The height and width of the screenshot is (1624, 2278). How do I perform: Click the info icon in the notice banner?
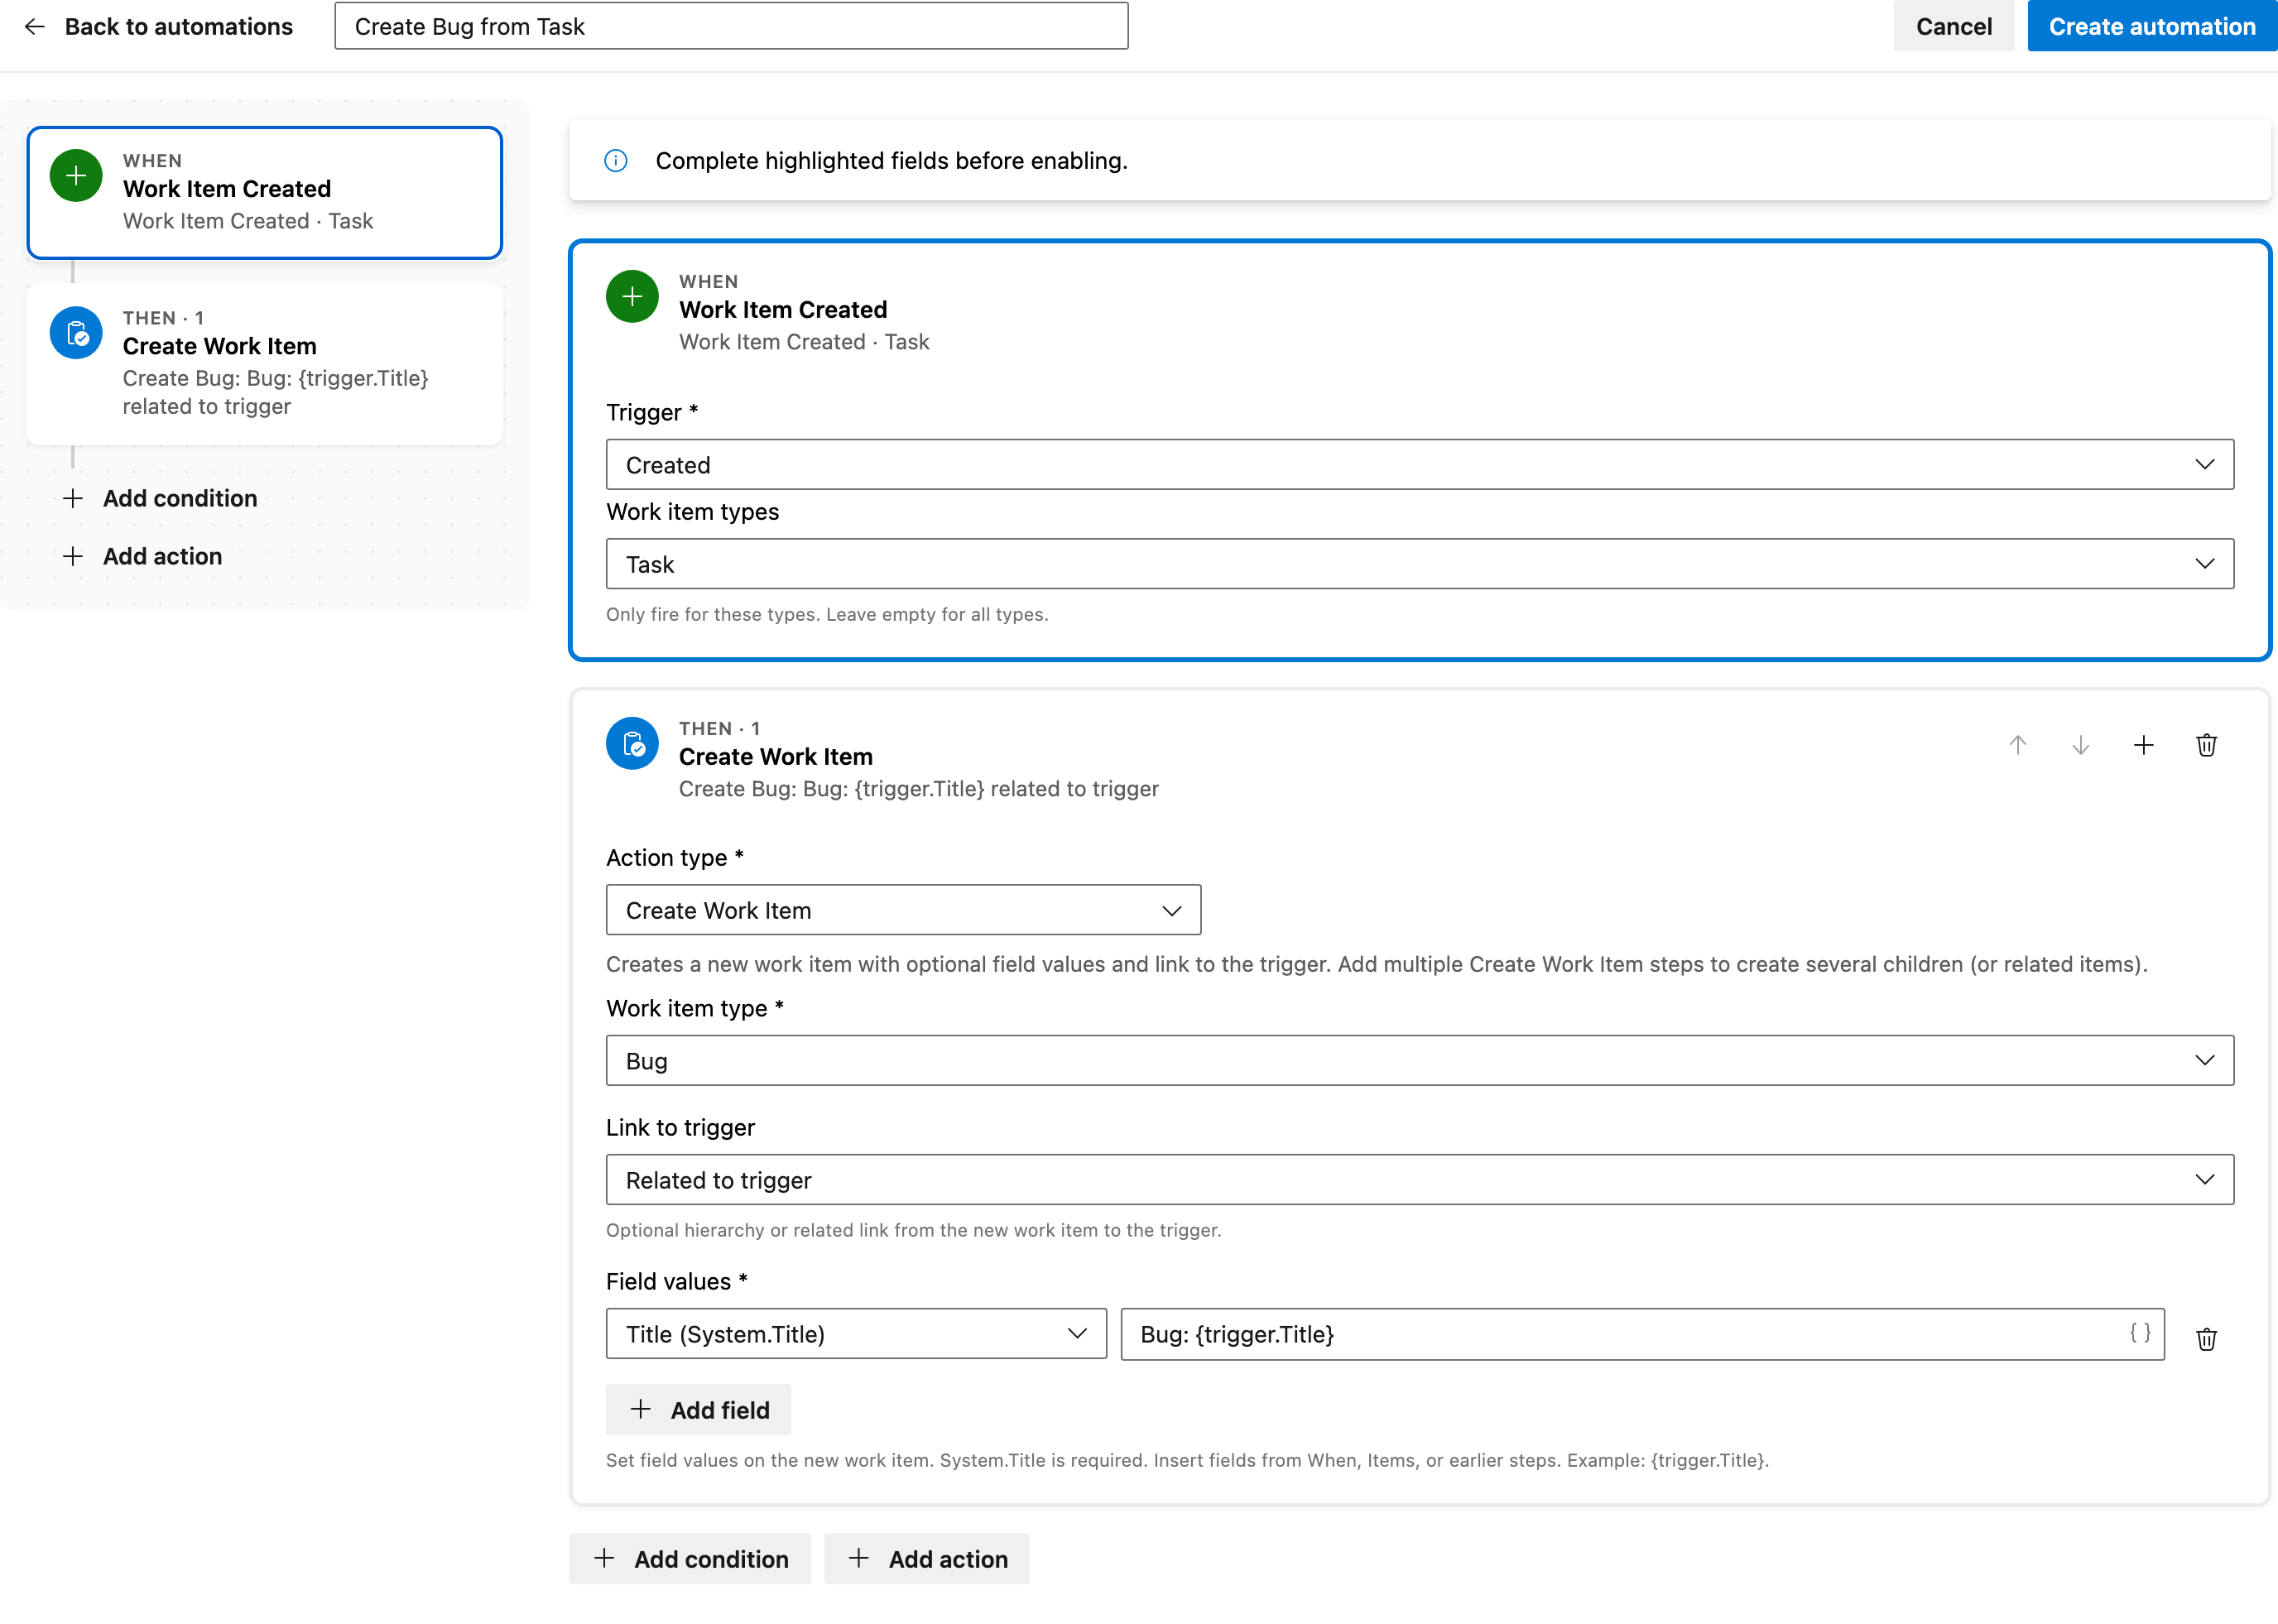[616, 161]
